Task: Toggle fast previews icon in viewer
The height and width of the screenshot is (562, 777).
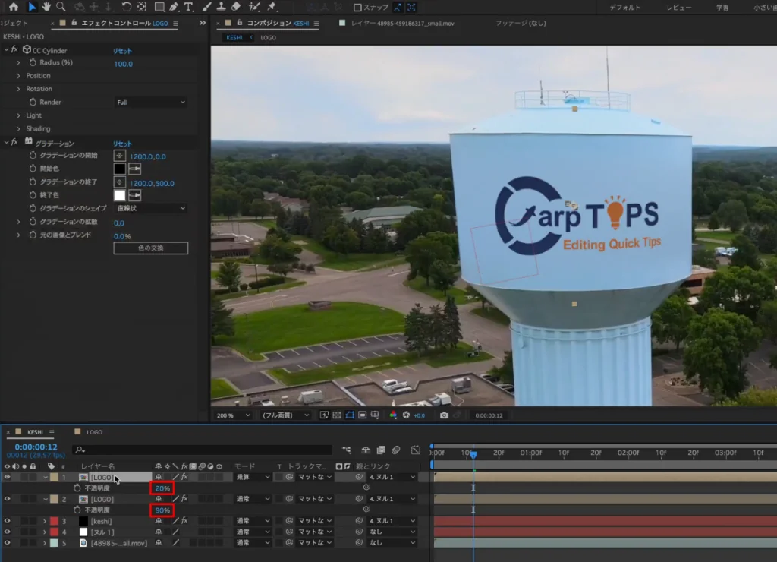Action: (324, 415)
